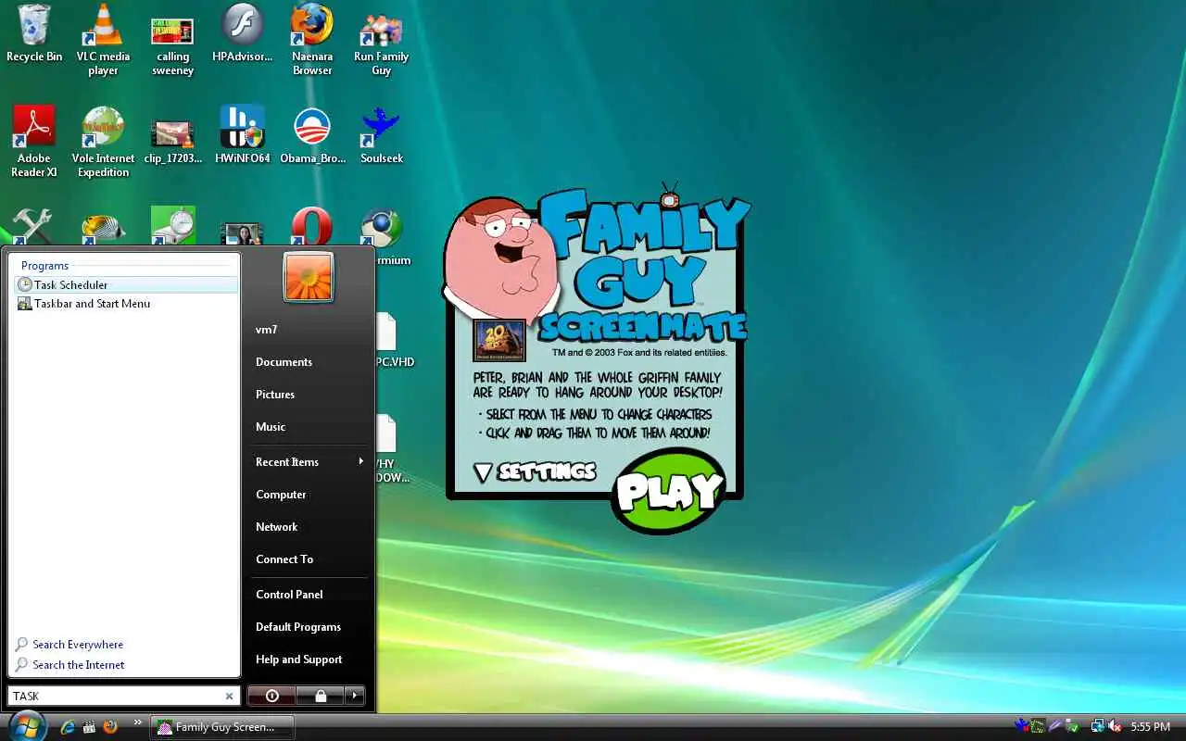The width and height of the screenshot is (1186, 741).
Task: Switch to Family Guy Screen taskbar button
Action: 222,727
